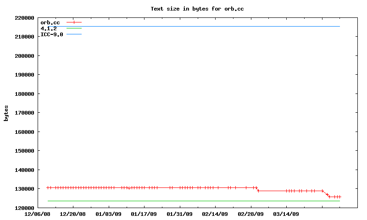Select the 02/28/09 x-axis date label
This screenshot has height=220, width=367.
click(x=251, y=214)
